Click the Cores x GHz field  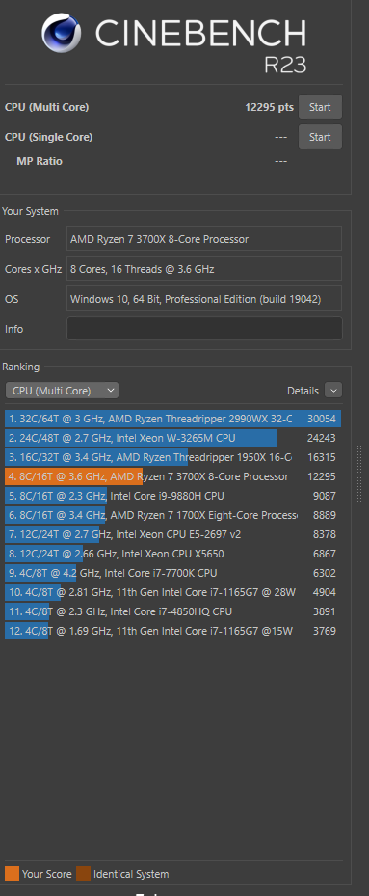(204, 268)
